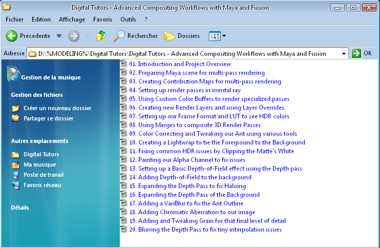The image size is (380, 248).
Task: Select file icon of 13. Setting up a Basic Depth-of-Field
Action: pyautogui.click(x=124, y=168)
